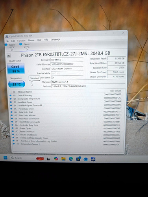
Task: Click the blue status dot for Critical Warning
Action: pyautogui.click(x=11, y=95)
